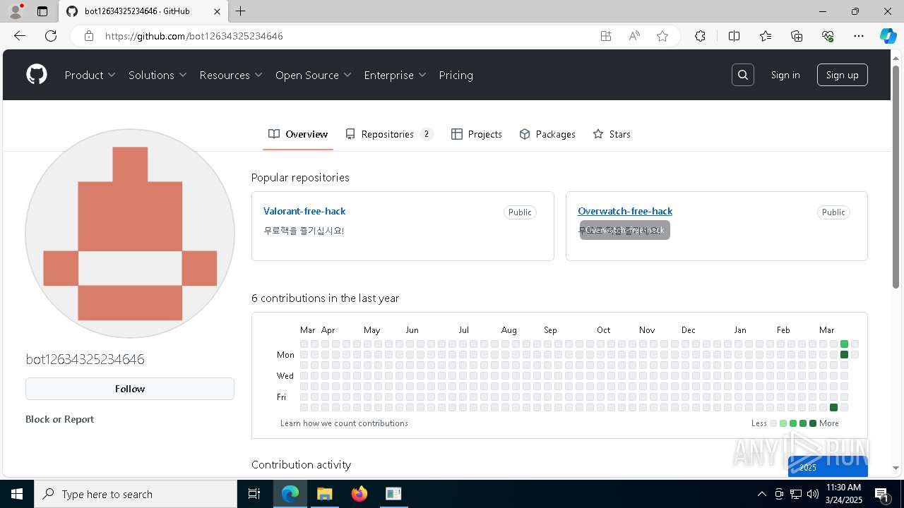Add this page to favorites
Image resolution: width=904 pixels, height=508 pixels.
click(x=662, y=36)
